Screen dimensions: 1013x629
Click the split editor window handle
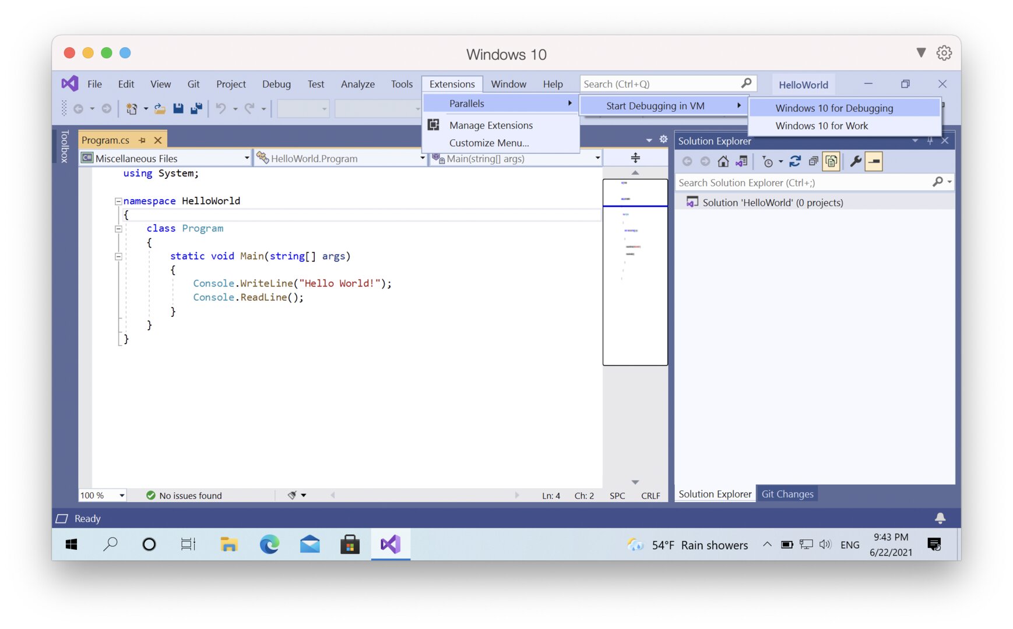pyautogui.click(x=635, y=158)
